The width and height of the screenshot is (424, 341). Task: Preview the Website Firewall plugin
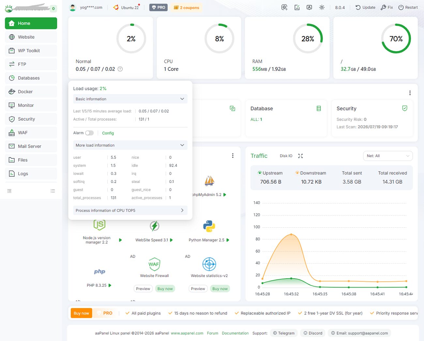143,289
